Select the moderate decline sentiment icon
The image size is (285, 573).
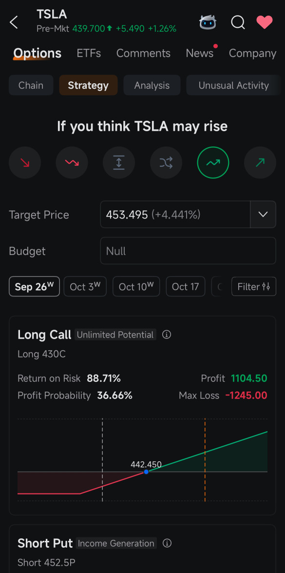pos(72,162)
